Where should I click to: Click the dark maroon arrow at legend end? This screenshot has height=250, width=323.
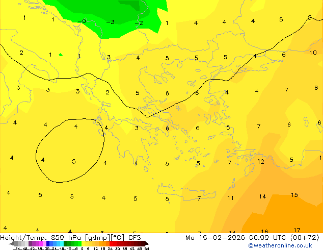[x=147, y=244]
